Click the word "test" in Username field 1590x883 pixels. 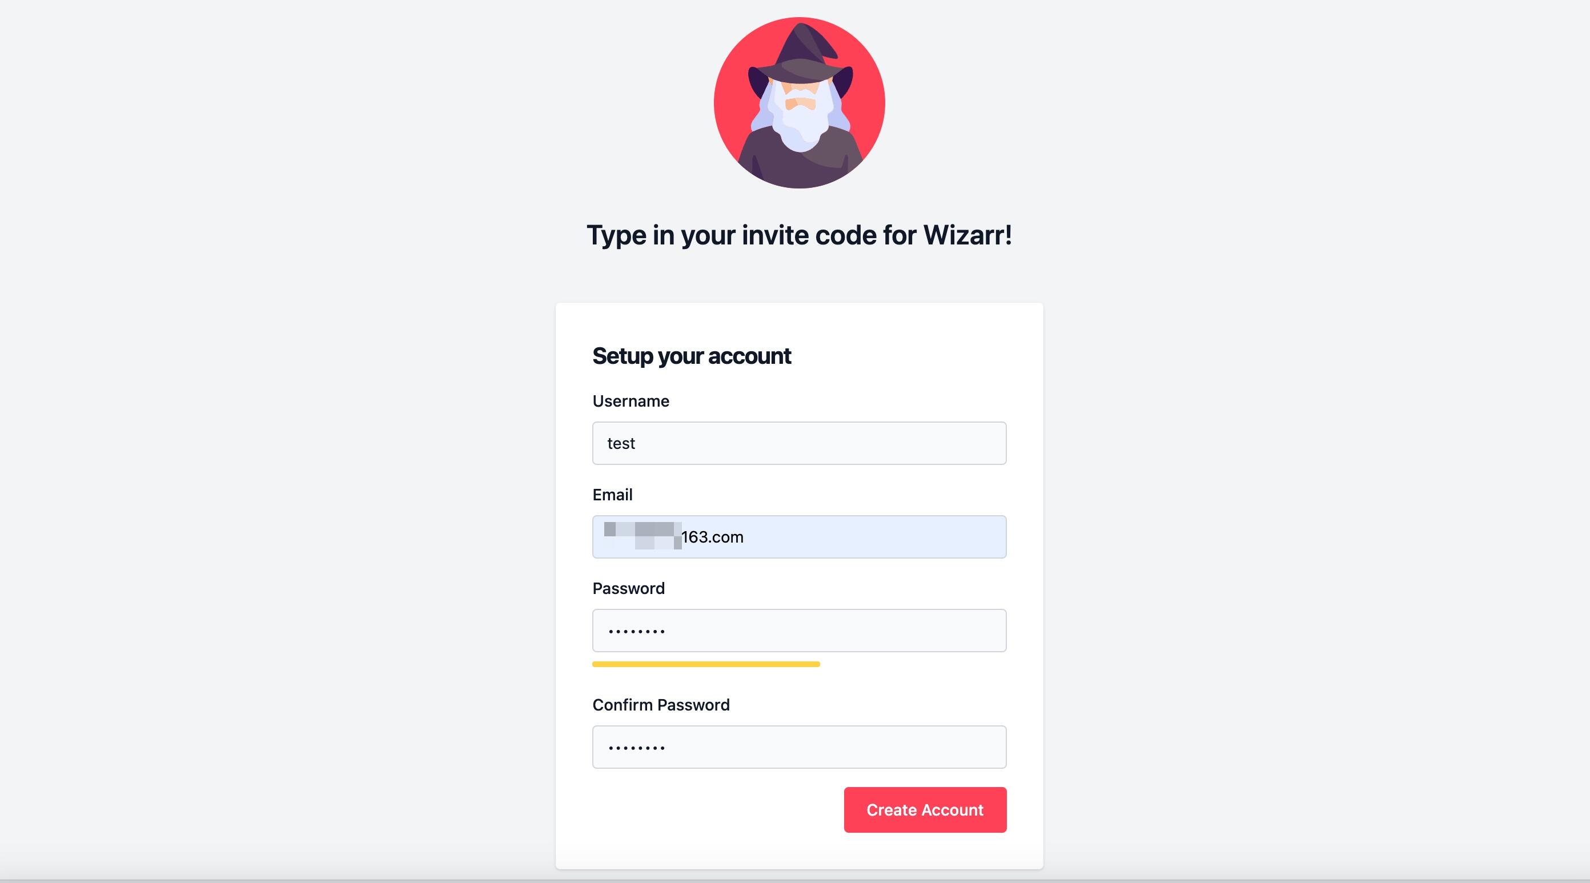[x=621, y=443]
